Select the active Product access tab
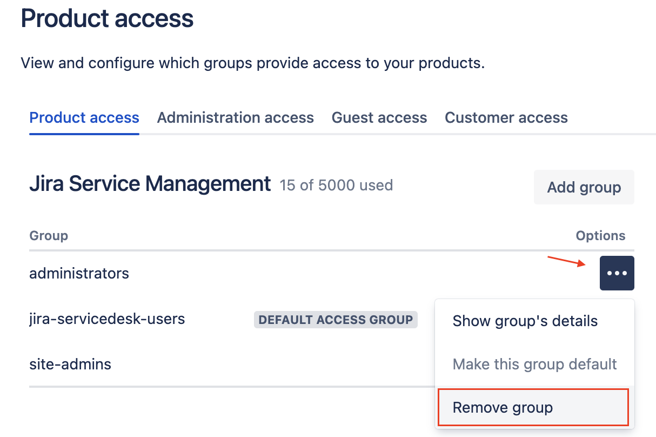 point(84,118)
